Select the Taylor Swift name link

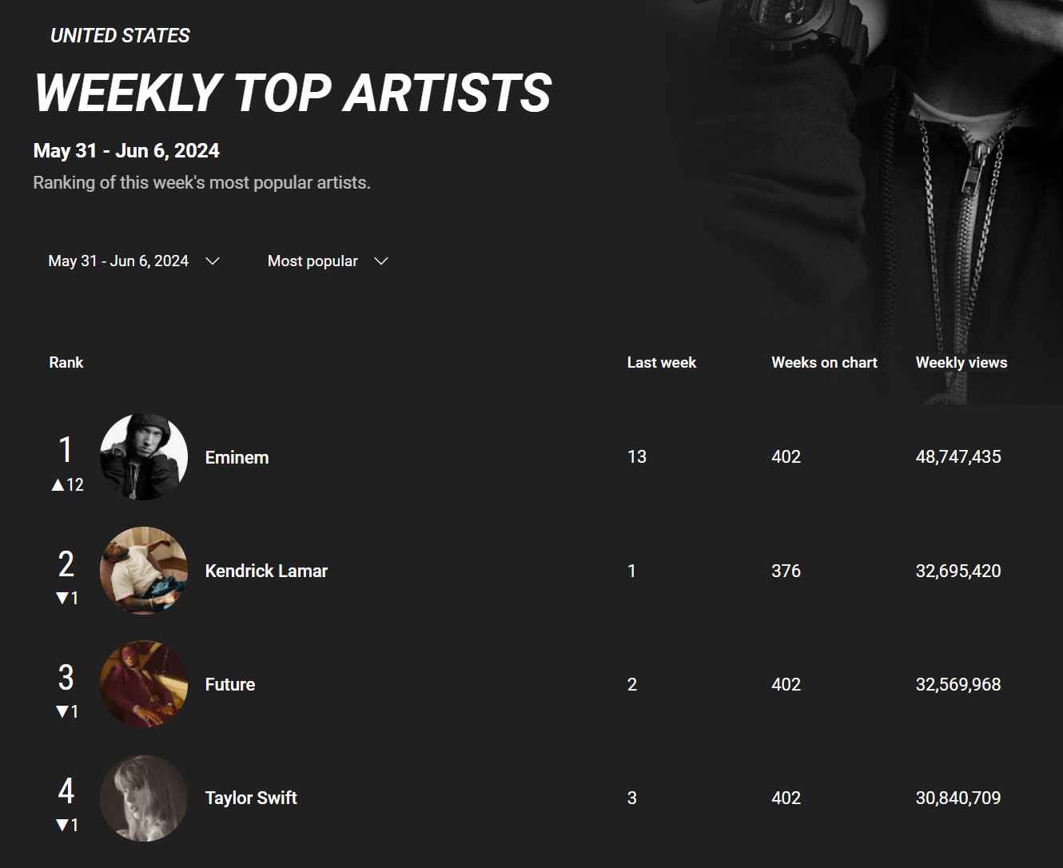pos(251,798)
